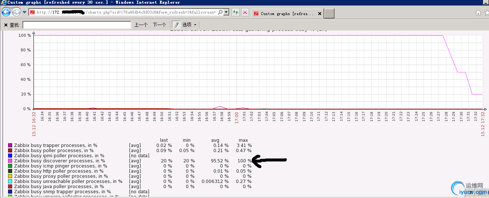Click the 15.12 17:32 end time label
The width and height of the screenshot is (489, 198).
click(483, 124)
